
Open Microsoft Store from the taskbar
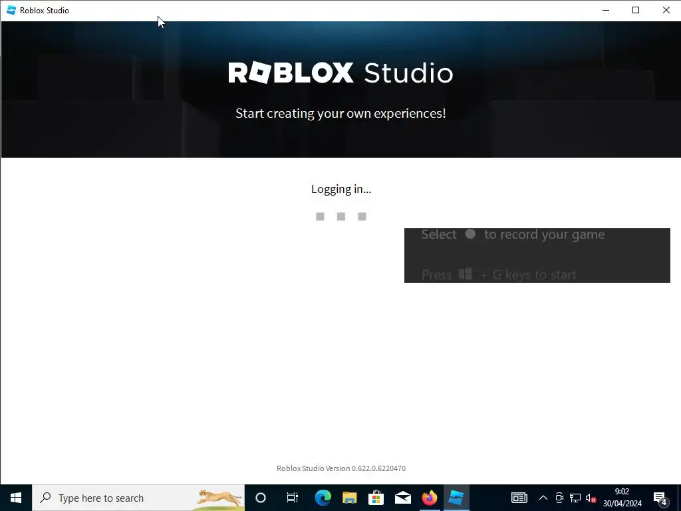pyautogui.click(x=376, y=498)
